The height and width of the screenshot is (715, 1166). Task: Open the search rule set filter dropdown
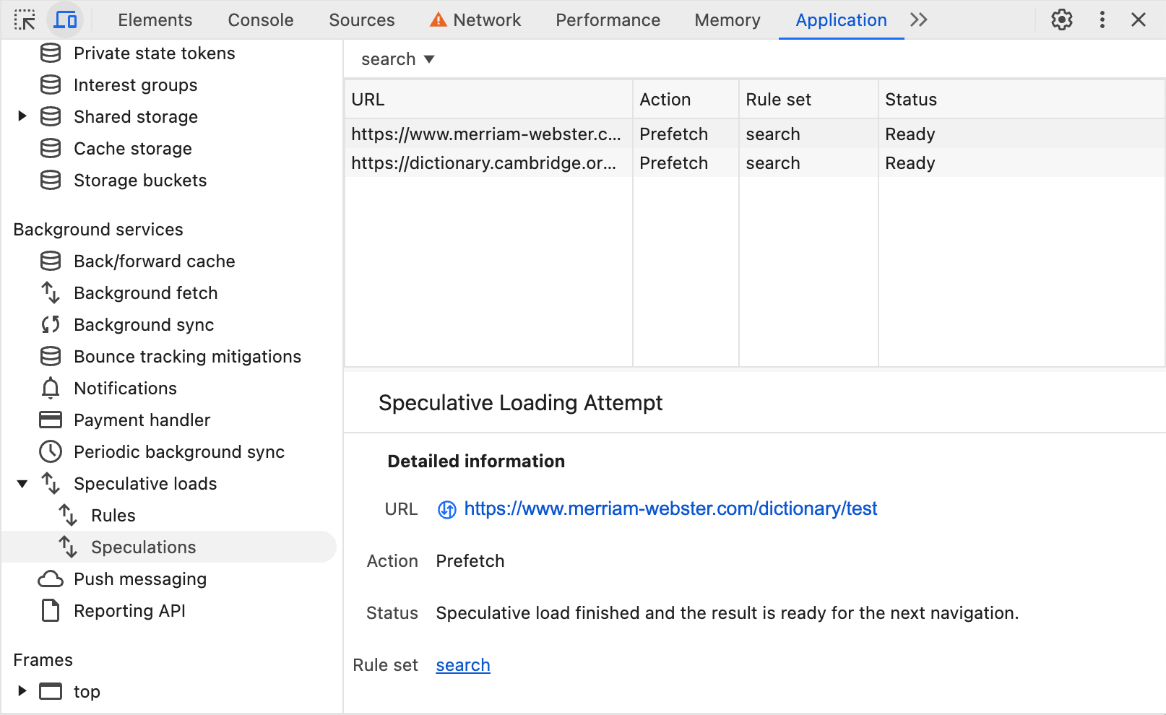coord(396,58)
